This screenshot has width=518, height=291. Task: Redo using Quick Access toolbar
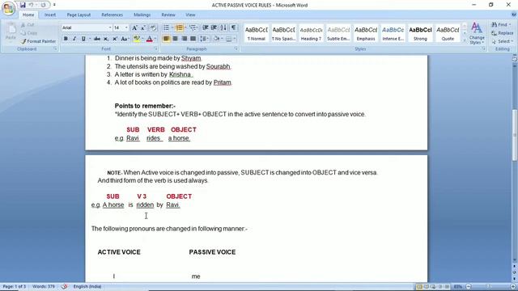tap(43, 5)
